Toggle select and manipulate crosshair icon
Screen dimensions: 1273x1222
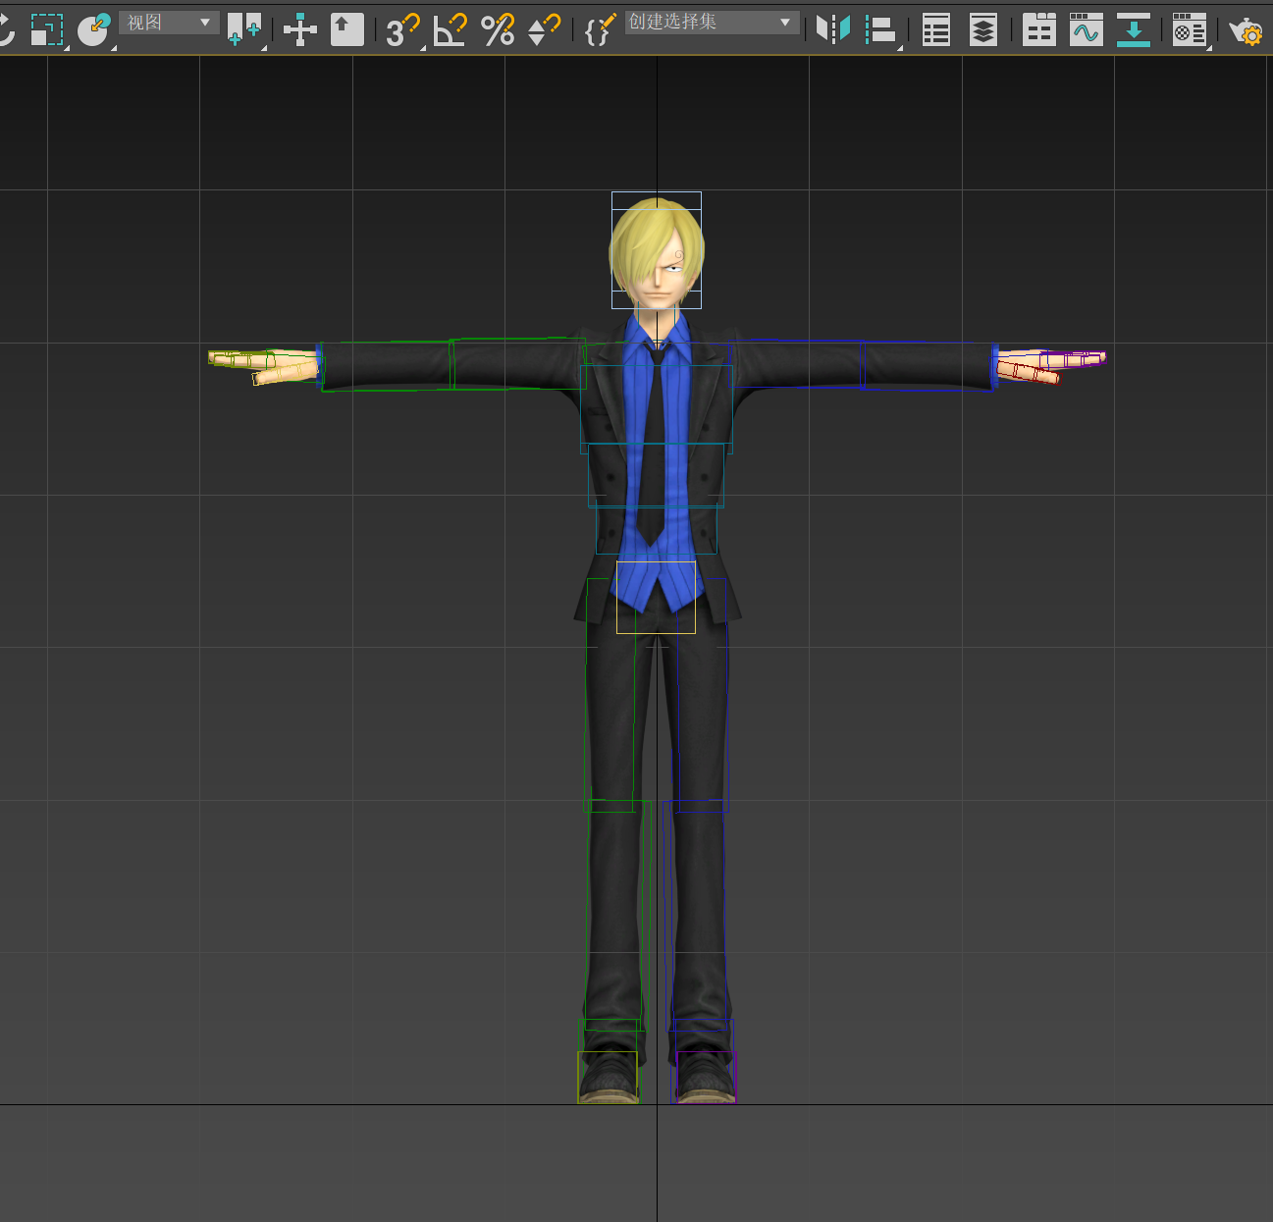tap(300, 29)
